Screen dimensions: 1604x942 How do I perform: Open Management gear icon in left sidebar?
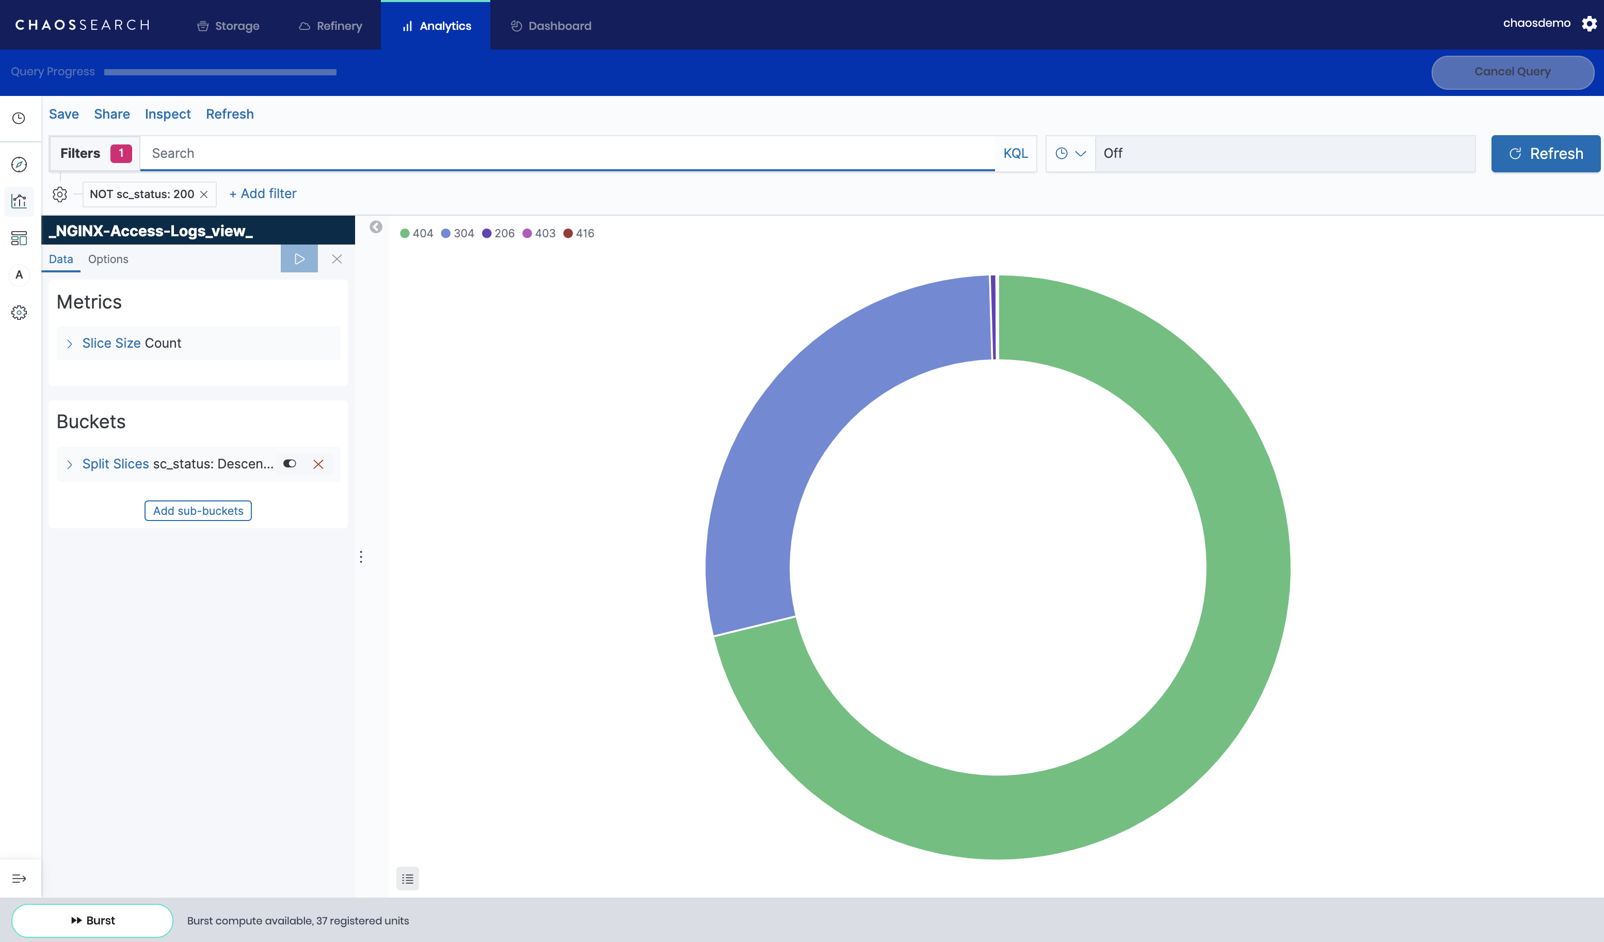tap(19, 312)
